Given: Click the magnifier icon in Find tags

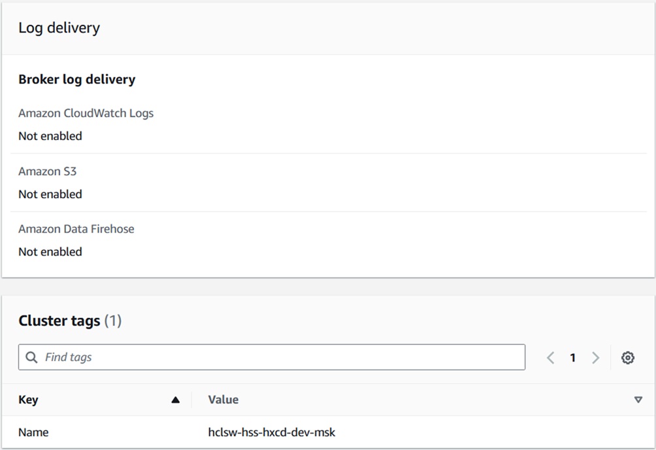Looking at the screenshot, I should pyautogui.click(x=31, y=357).
